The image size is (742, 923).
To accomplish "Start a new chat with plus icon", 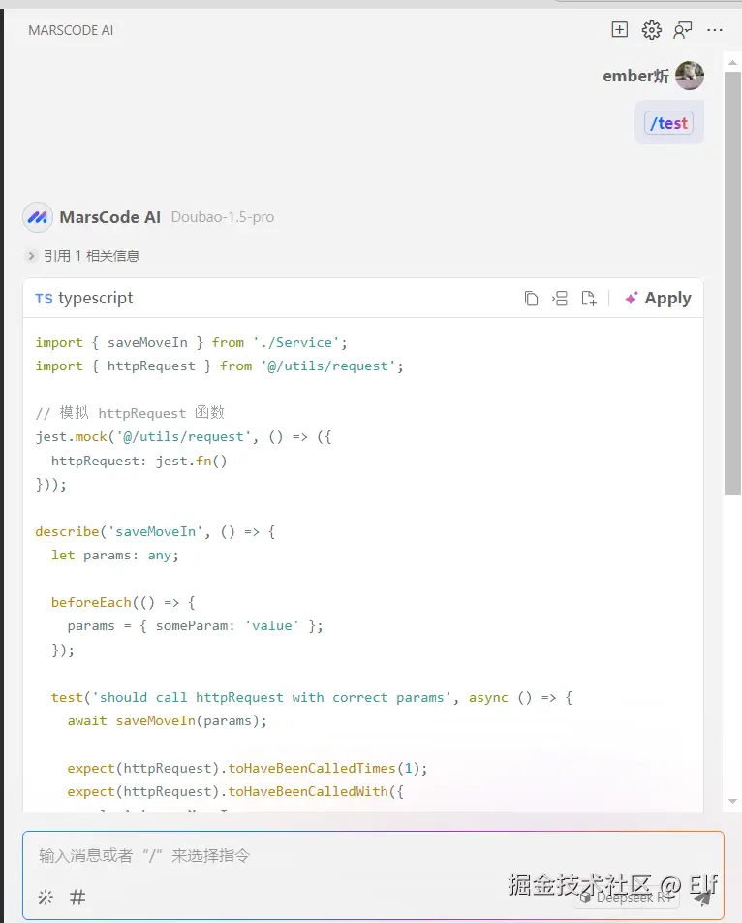I will (620, 30).
